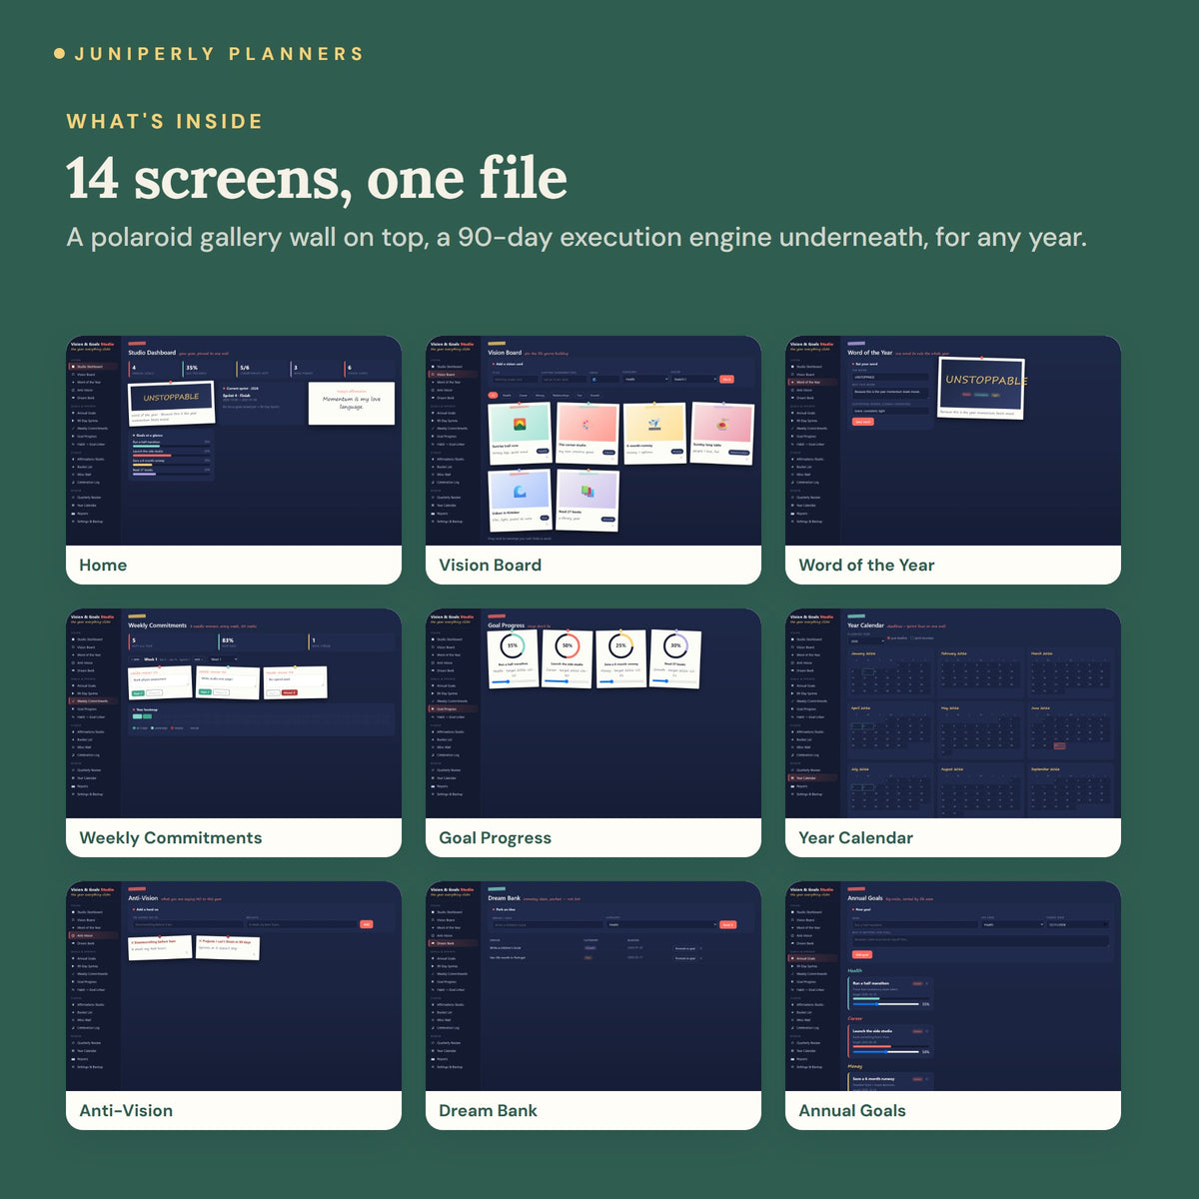1199x1199 pixels.
Task: Click the green polaroid in Vision Board preview
Action: (520, 432)
